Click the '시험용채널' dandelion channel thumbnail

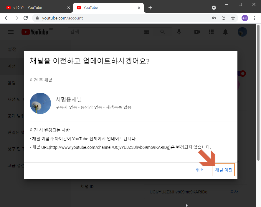(40, 103)
